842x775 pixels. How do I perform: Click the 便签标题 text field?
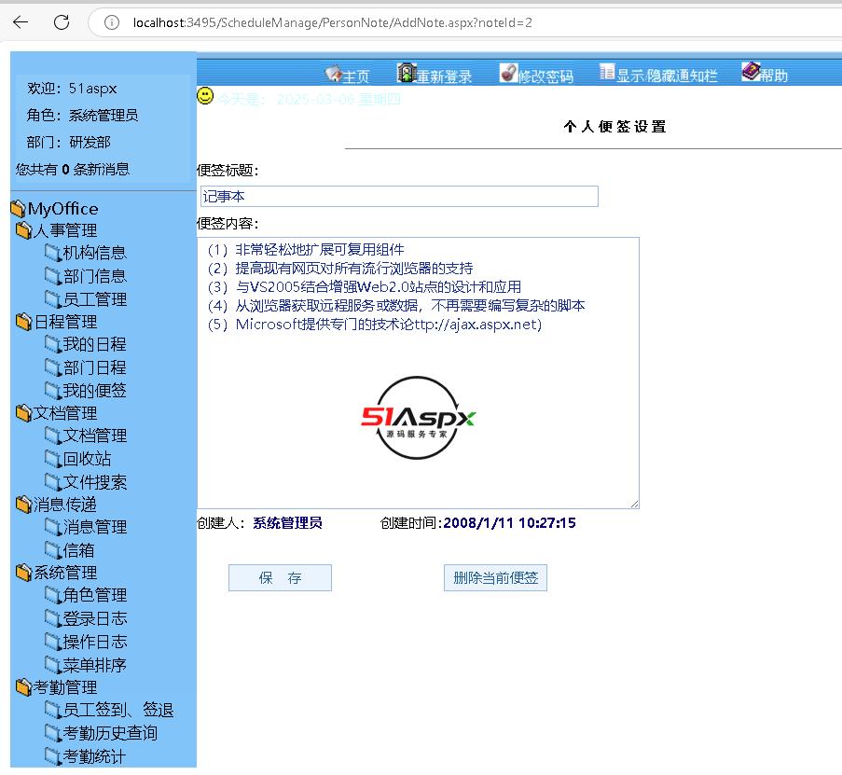(398, 197)
